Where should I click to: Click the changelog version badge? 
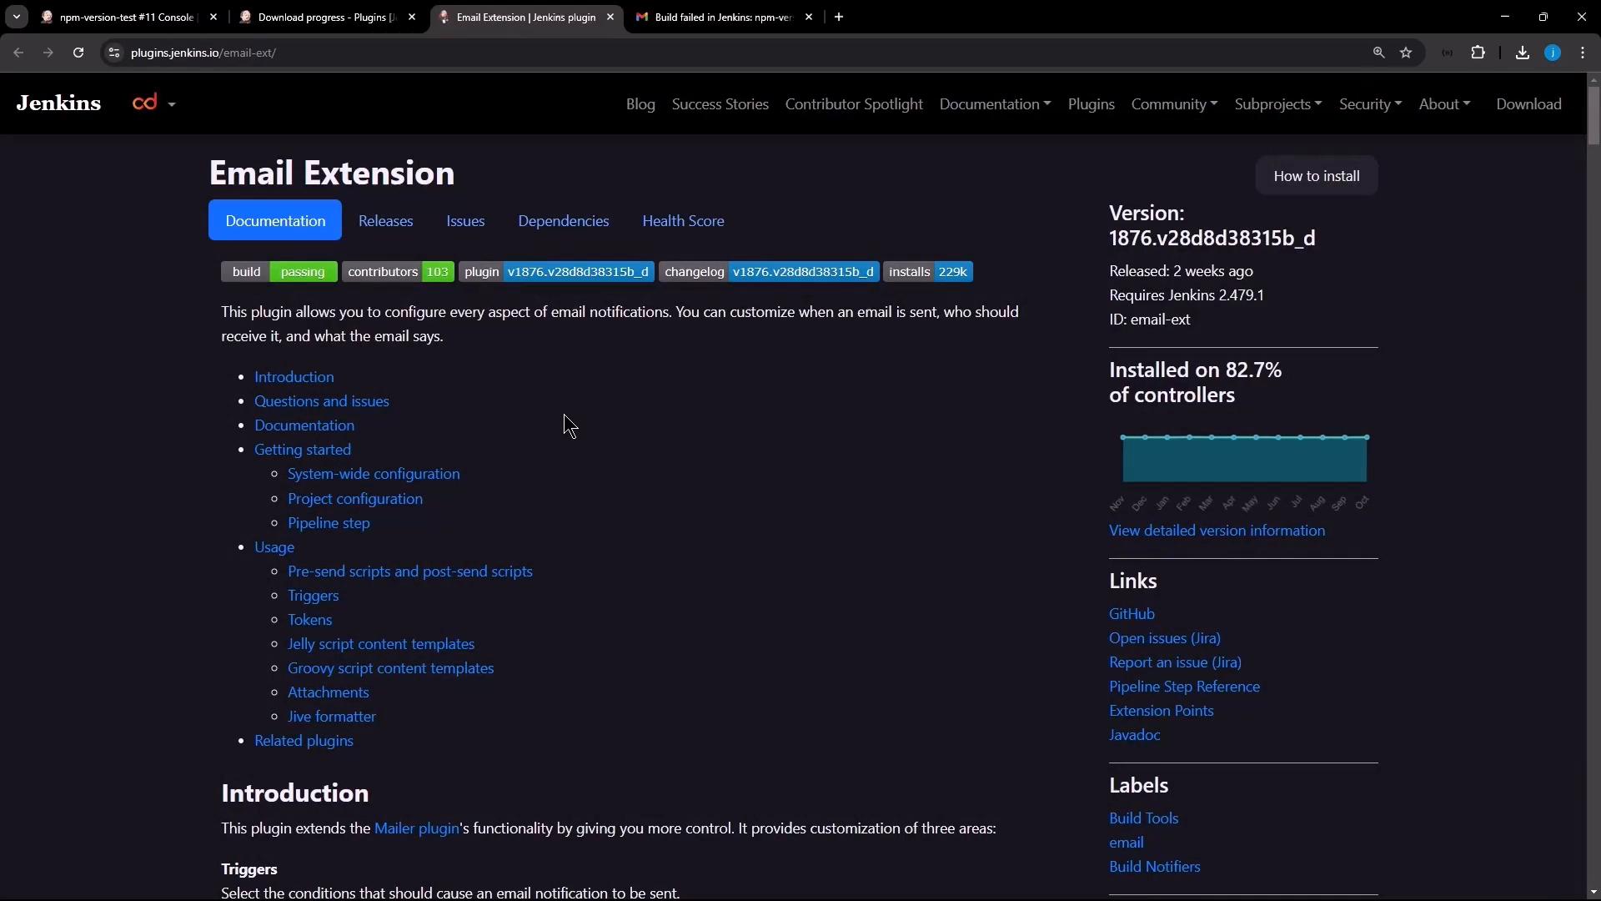pyautogui.click(x=769, y=272)
